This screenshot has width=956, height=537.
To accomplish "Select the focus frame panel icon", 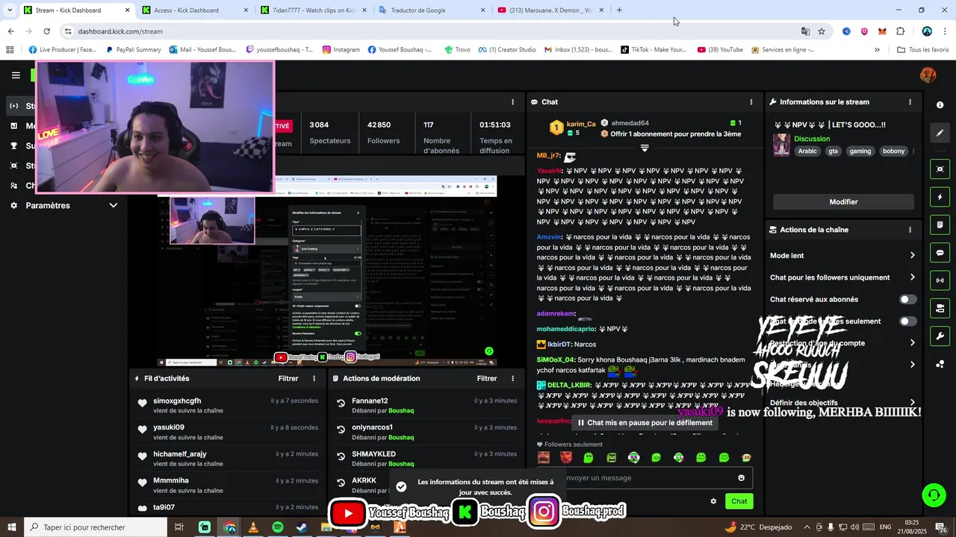I will coord(940,169).
